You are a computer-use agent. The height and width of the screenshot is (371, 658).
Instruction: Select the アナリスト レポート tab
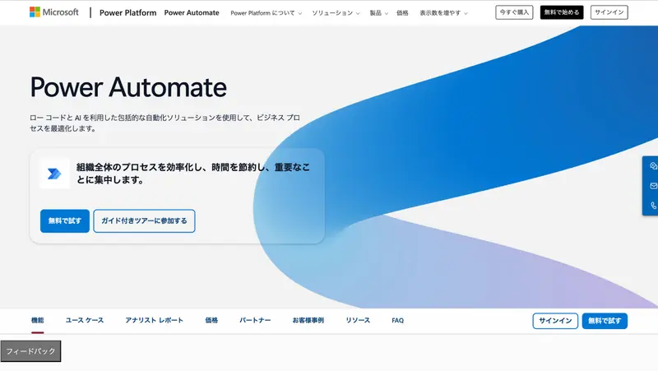[x=154, y=320]
